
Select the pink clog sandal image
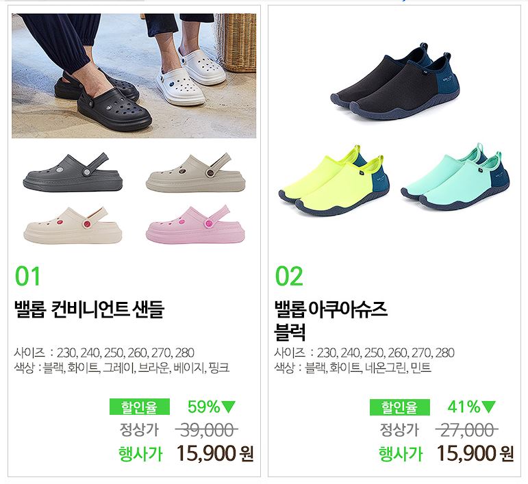coord(196,225)
